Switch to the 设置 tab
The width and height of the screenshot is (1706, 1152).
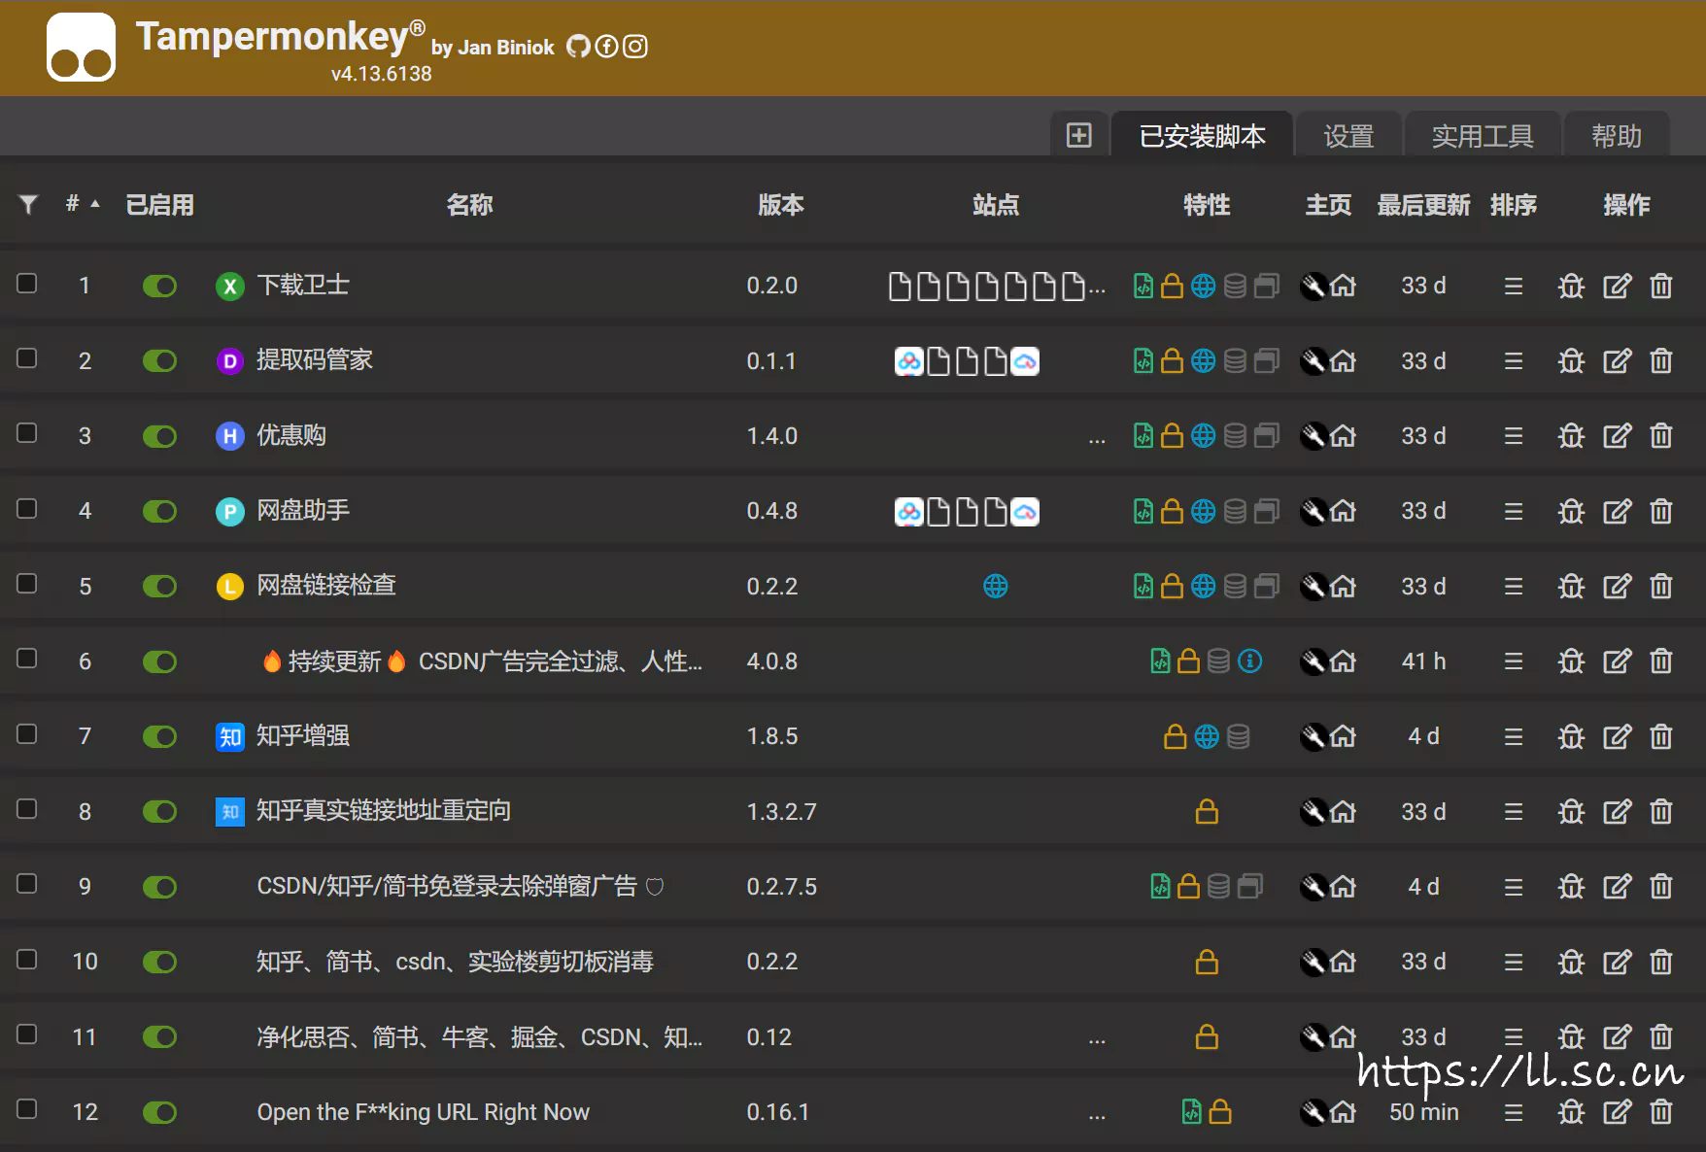coord(1348,136)
